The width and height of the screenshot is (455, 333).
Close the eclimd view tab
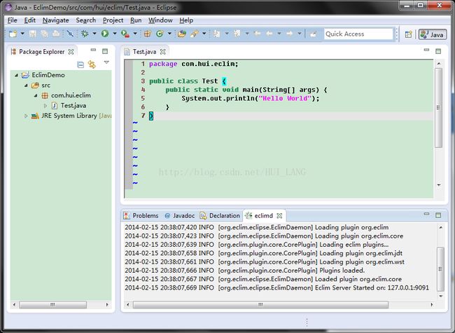coord(279,216)
